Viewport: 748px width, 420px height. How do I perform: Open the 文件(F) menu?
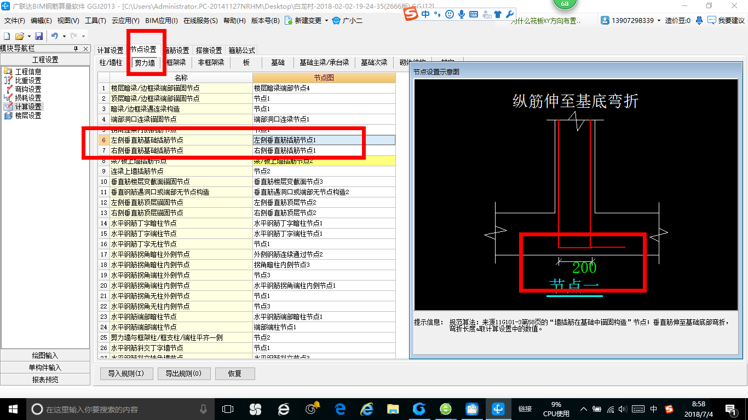pyautogui.click(x=15, y=21)
